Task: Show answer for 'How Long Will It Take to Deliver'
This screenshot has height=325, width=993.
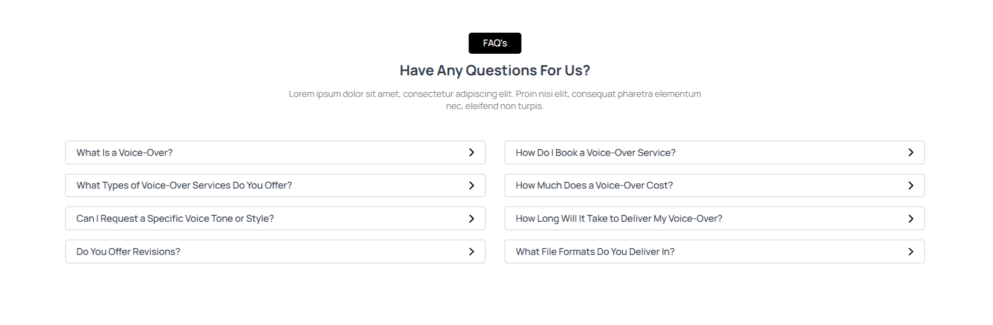Action: point(618,219)
